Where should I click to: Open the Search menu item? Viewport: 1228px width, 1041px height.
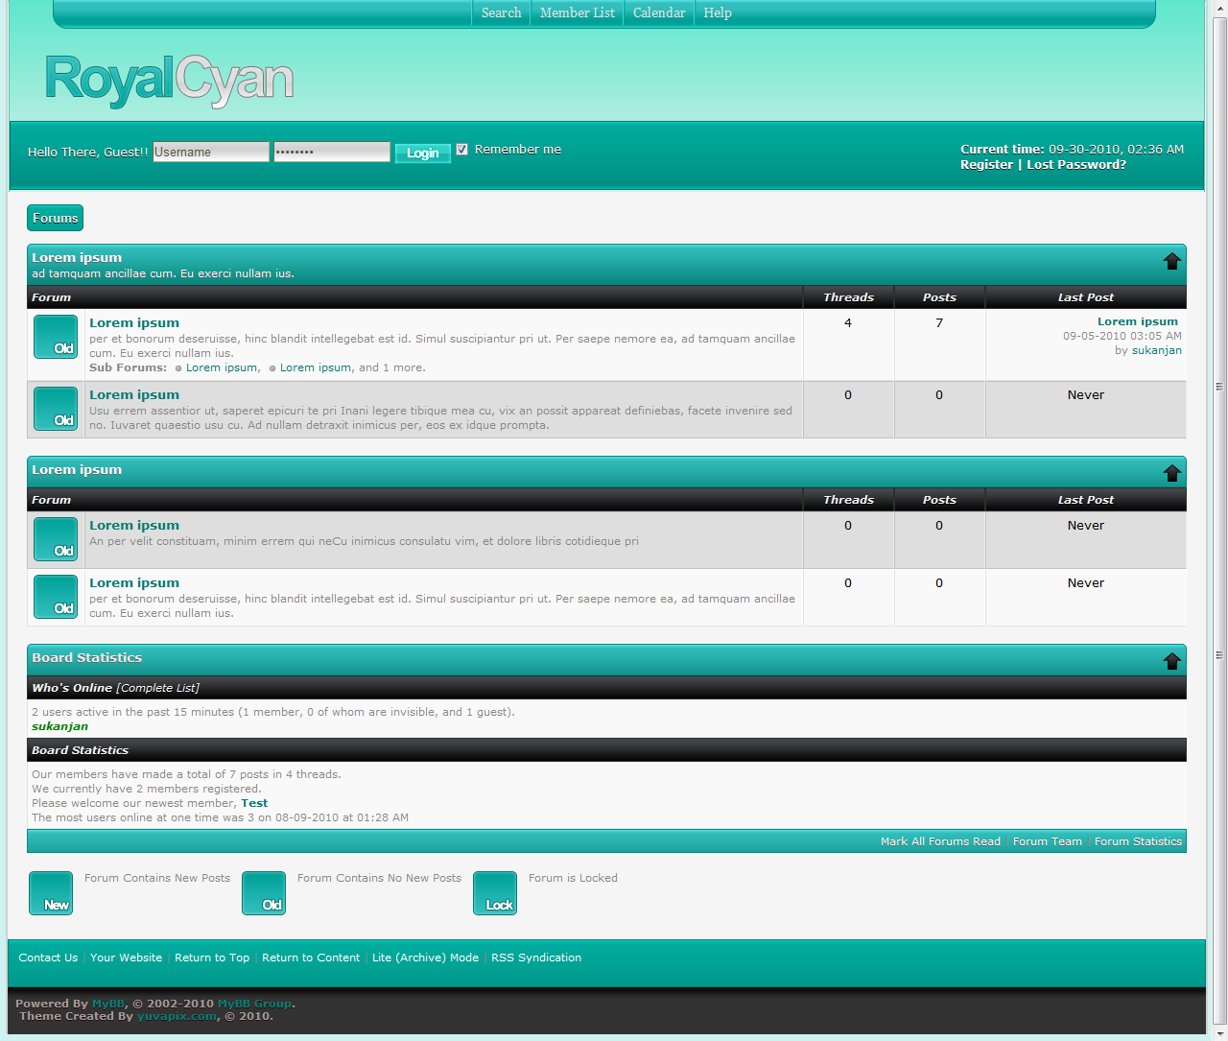click(501, 12)
